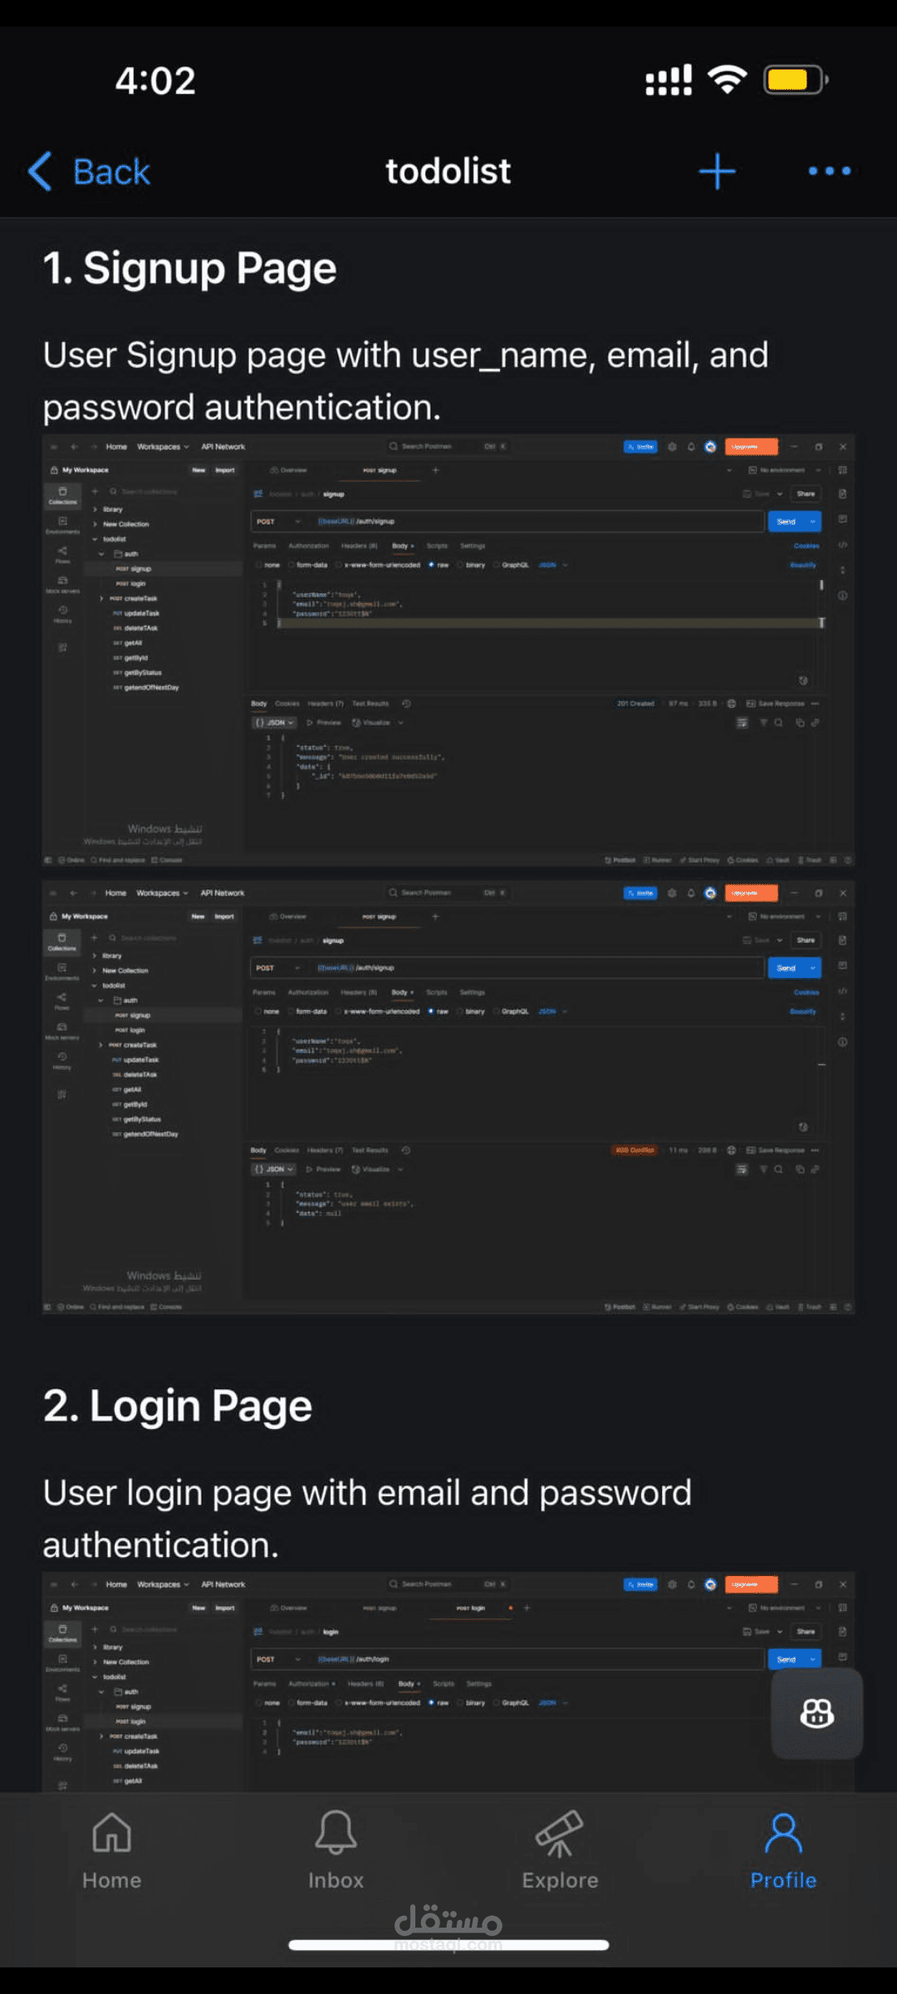Image resolution: width=897 pixels, height=1994 pixels.
Task: Tap the "2. Login Page" heading
Action: point(177,1407)
